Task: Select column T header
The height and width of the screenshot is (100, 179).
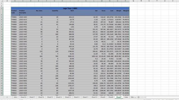Action: (x=157, y=1)
